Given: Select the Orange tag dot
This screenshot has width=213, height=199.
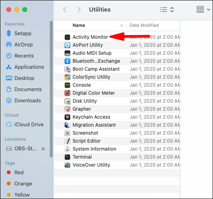Looking at the screenshot, I should click(9, 183).
